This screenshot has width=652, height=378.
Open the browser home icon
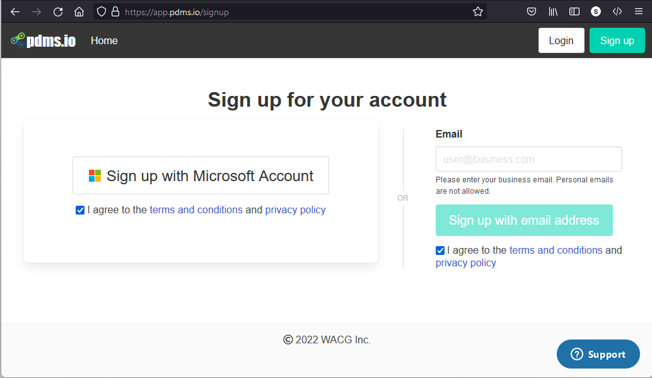[x=79, y=12]
